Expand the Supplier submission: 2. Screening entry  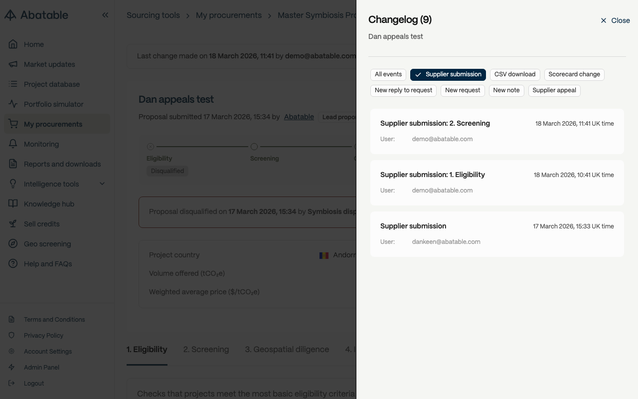pyautogui.click(x=496, y=131)
